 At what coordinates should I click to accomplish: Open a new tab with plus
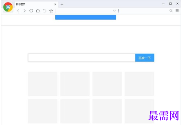pyautogui.click(x=62, y=5)
